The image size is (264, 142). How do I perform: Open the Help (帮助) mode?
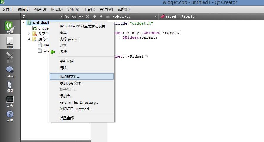tap(10, 116)
